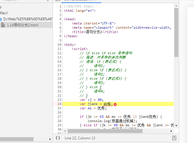Click line number 24 in the gutter
The height and width of the screenshot is (143, 194).
[60, 104]
